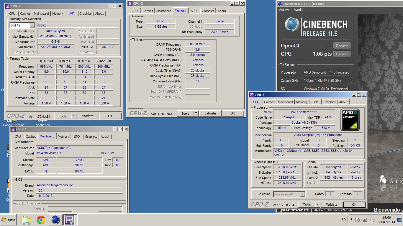Screen dimensions: 403x226
Task: Click HT Link value 2400.01 MHz
Action: coord(287,183)
